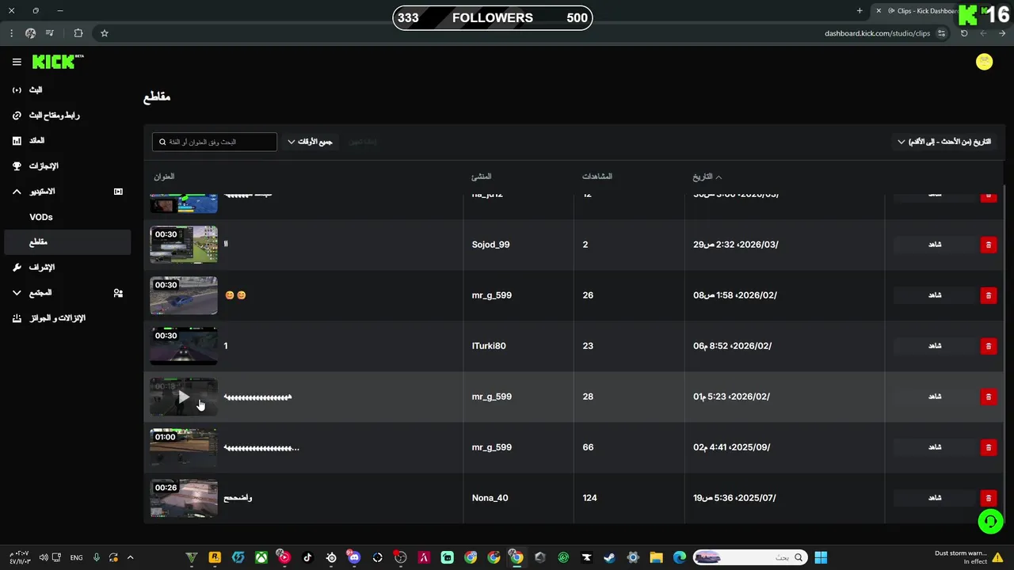
Task: Delete the mr_g_599 clip with 28 views
Action: [x=989, y=397]
